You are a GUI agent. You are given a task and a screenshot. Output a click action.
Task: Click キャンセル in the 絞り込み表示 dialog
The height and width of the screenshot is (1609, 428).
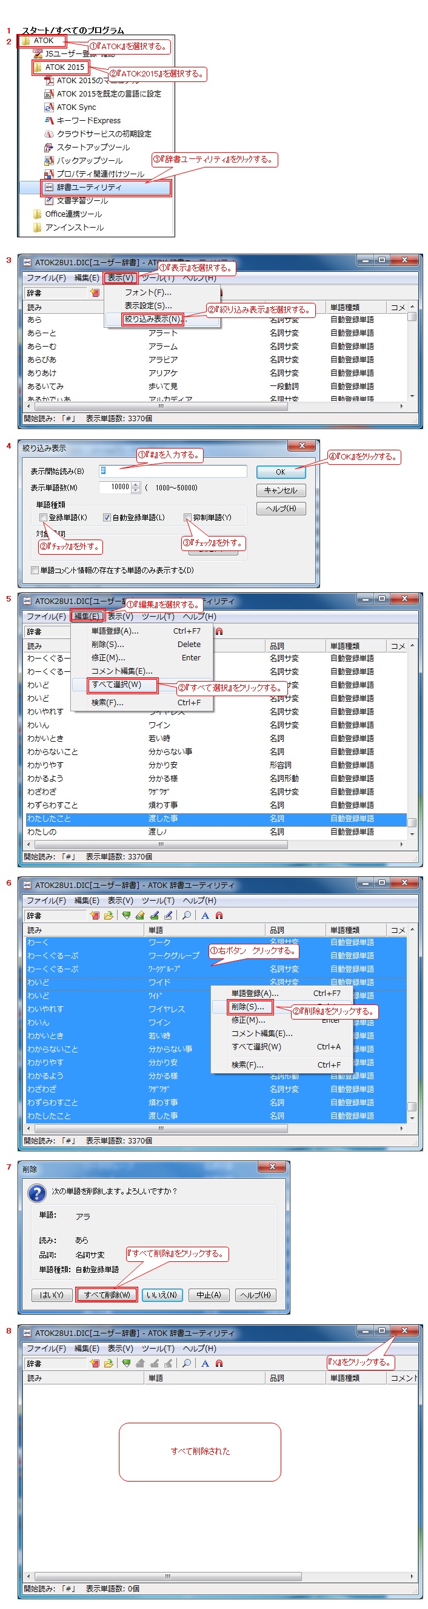pyautogui.click(x=281, y=490)
